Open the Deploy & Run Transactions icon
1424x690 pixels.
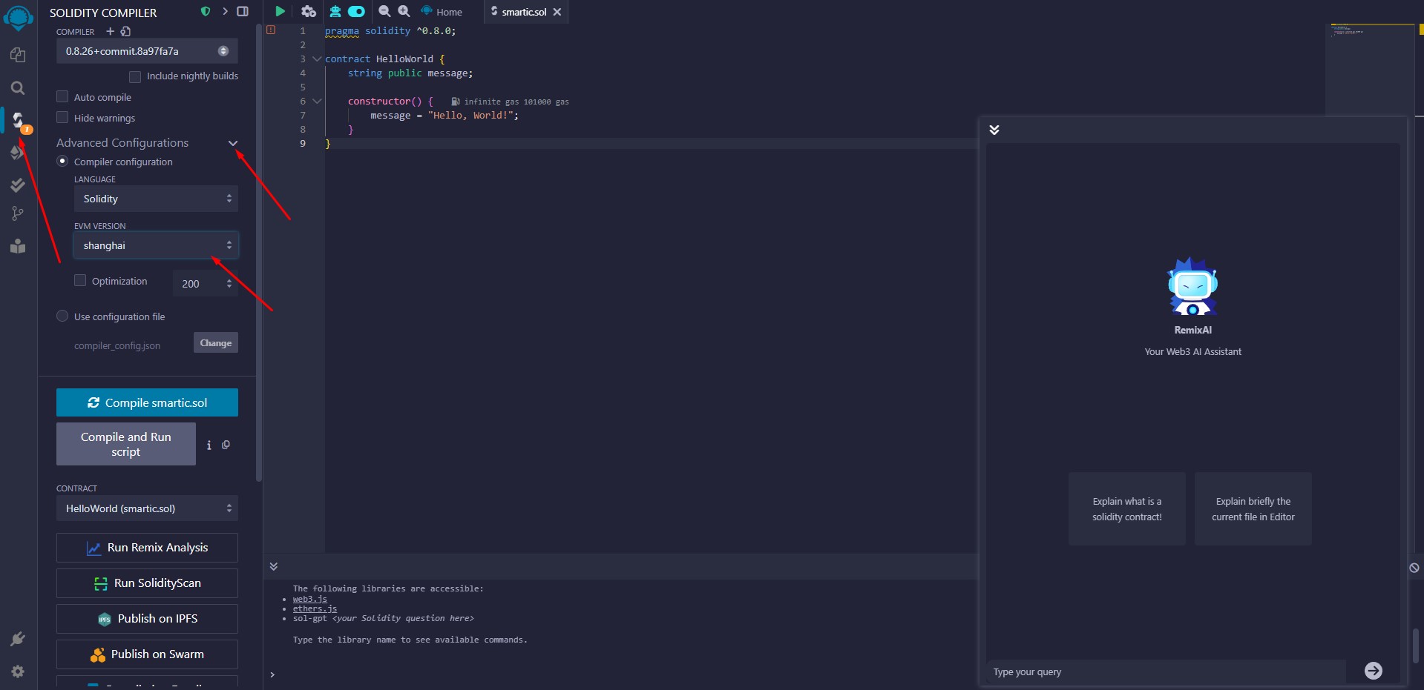pos(18,153)
